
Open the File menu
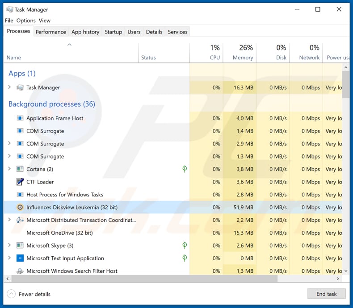pos(9,21)
